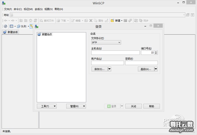Click the Help (帮助) button in Login dialog
The width and height of the screenshot is (197, 135).
[x=152, y=106]
